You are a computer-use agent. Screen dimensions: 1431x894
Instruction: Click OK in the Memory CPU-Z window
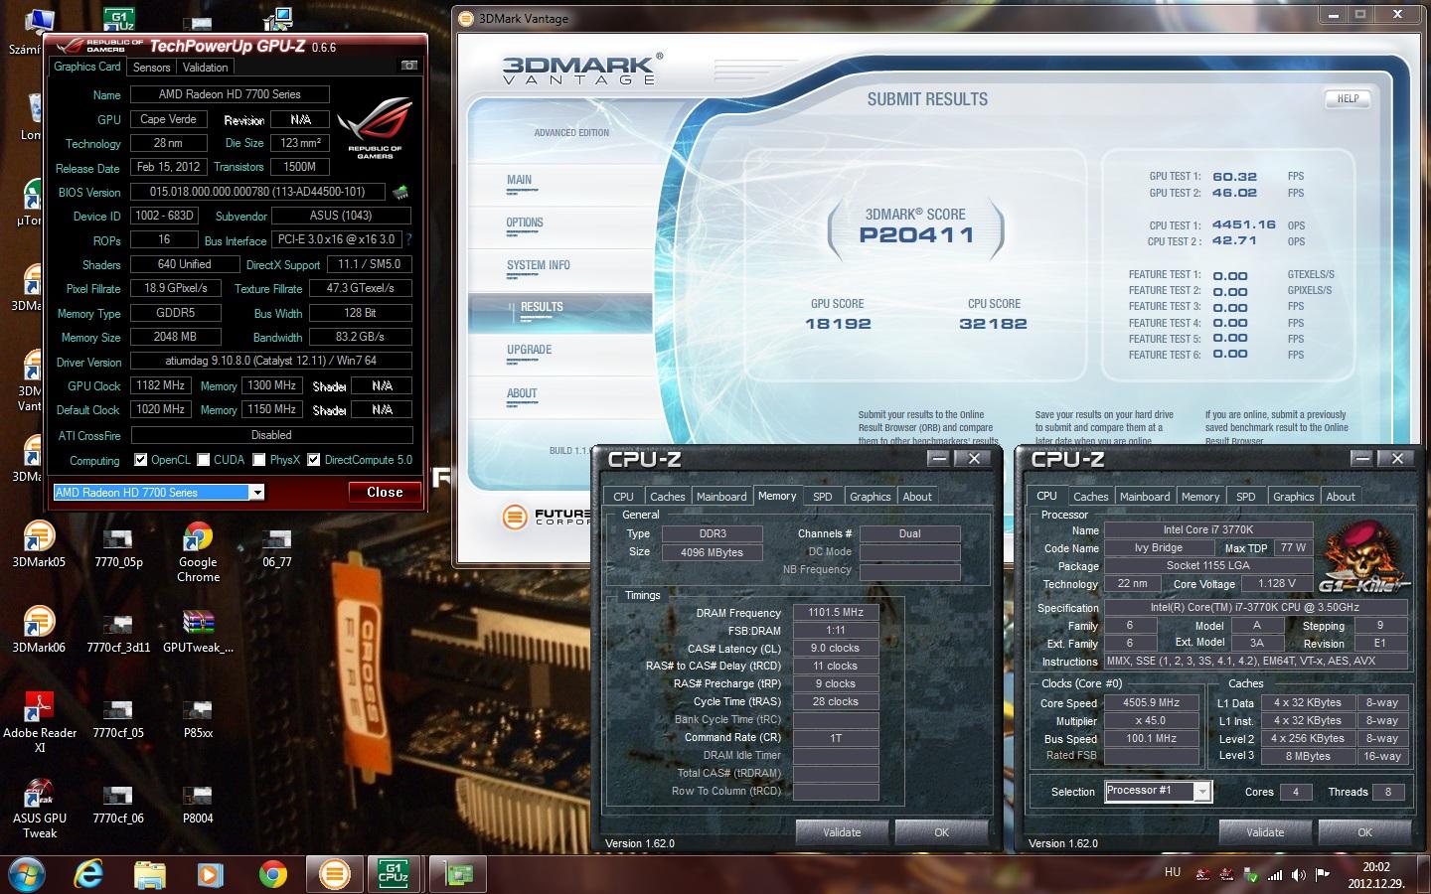point(941,832)
